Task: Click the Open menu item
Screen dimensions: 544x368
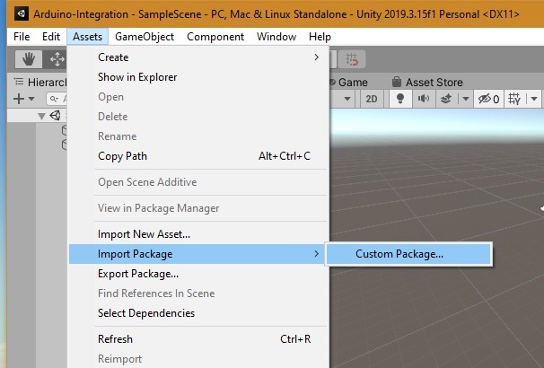Action: [198, 97]
